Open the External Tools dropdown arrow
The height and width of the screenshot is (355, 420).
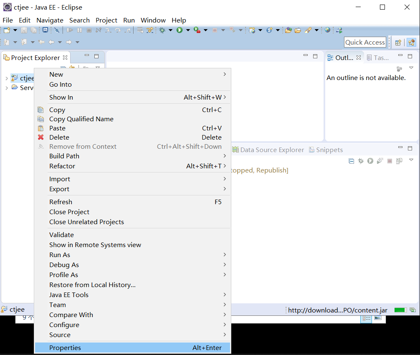pyautogui.click(x=206, y=30)
